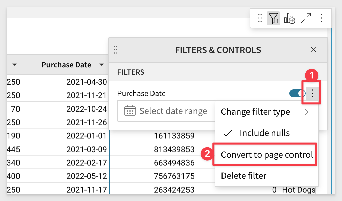
Task: Close the Filters & Controls panel
Action: point(313,50)
